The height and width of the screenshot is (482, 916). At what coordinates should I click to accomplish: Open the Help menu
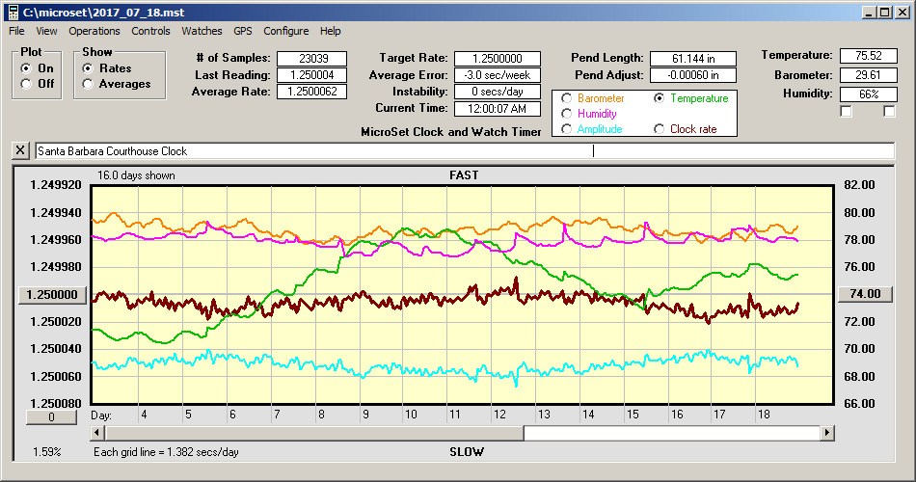[330, 31]
